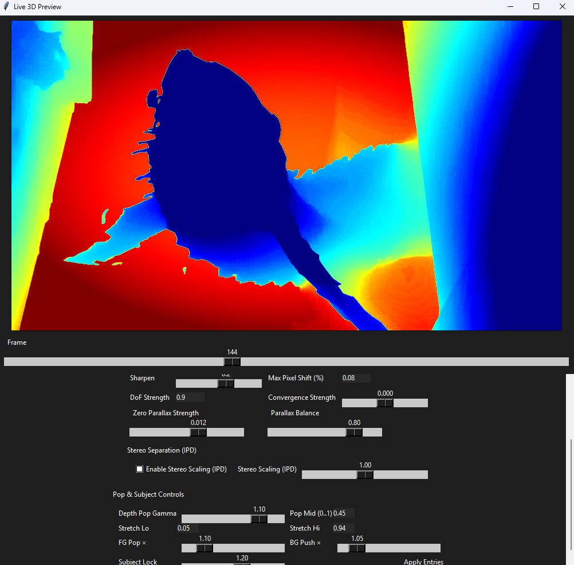Click the Sharpen slider handle

226,384
